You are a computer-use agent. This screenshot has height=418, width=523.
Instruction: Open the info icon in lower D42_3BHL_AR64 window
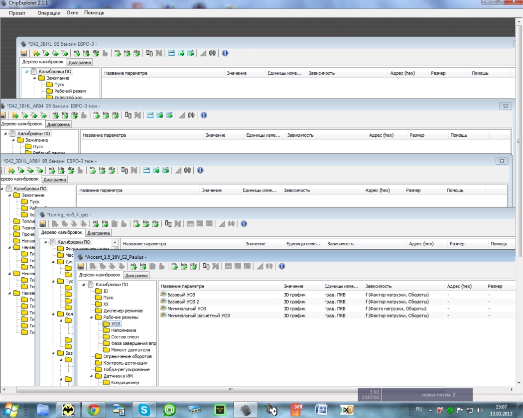point(200,170)
